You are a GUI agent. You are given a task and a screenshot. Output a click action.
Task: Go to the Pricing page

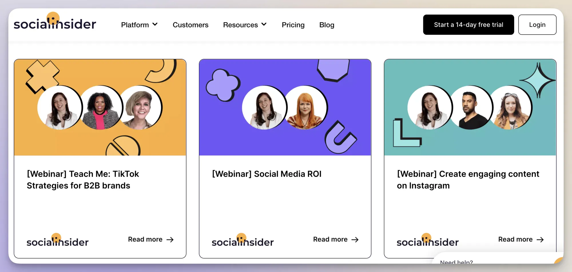[293, 25]
